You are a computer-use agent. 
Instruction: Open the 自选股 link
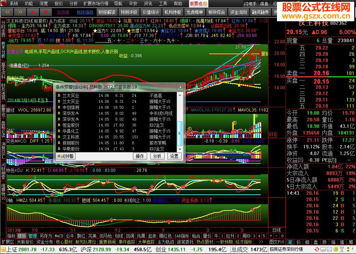63,12
